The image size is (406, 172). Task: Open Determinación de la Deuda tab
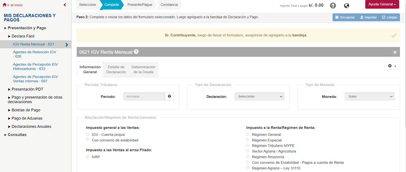(143, 69)
